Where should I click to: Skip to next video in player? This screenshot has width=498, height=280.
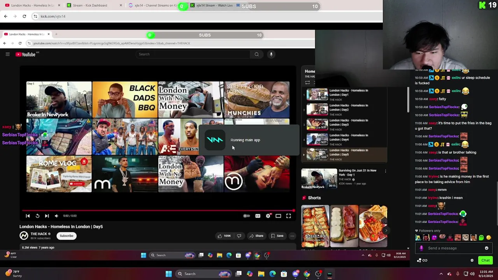(47, 216)
